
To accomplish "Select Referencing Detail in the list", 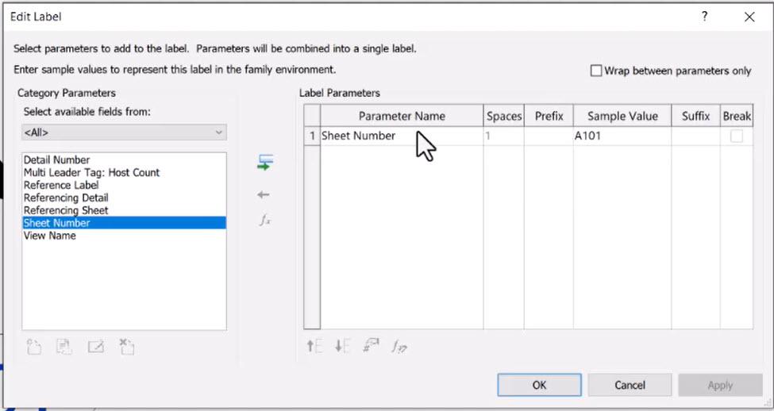I will (66, 198).
